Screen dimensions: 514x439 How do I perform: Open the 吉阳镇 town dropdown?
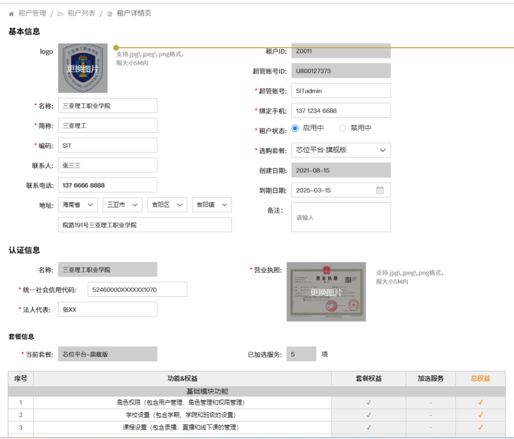(x=212, y=205)
